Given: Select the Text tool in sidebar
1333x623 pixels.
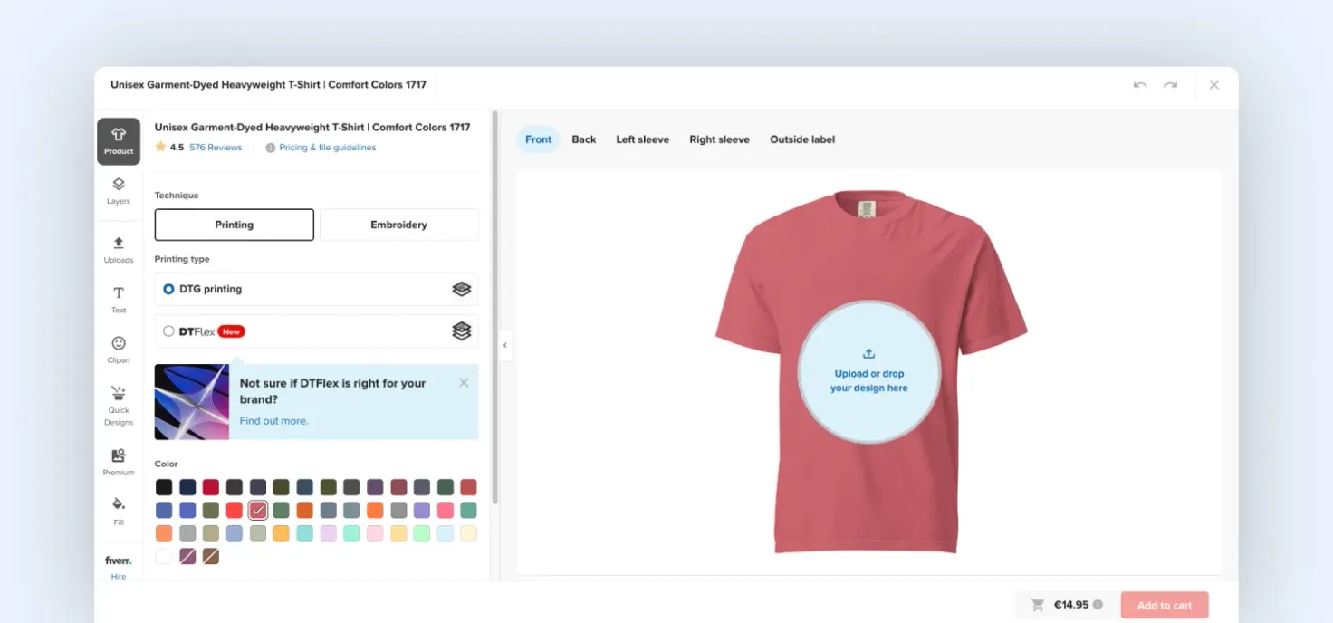Looking at the screenshot, I should (119, 300).
